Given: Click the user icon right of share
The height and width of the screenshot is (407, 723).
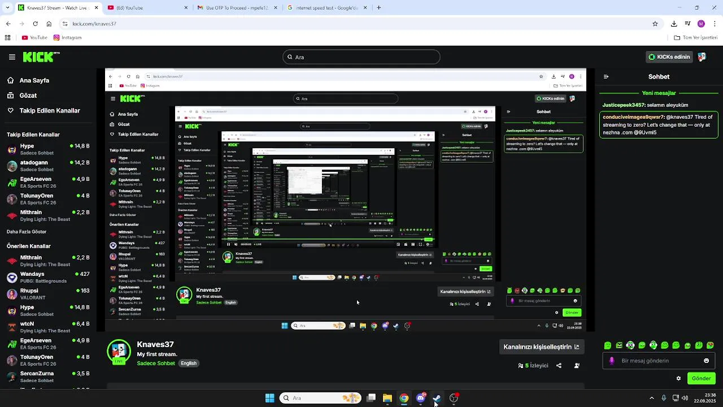Looking at the screenshot, I should [x=577, y=366].
